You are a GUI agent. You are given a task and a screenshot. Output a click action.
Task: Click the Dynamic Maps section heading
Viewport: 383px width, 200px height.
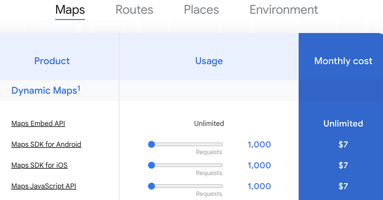46,90
